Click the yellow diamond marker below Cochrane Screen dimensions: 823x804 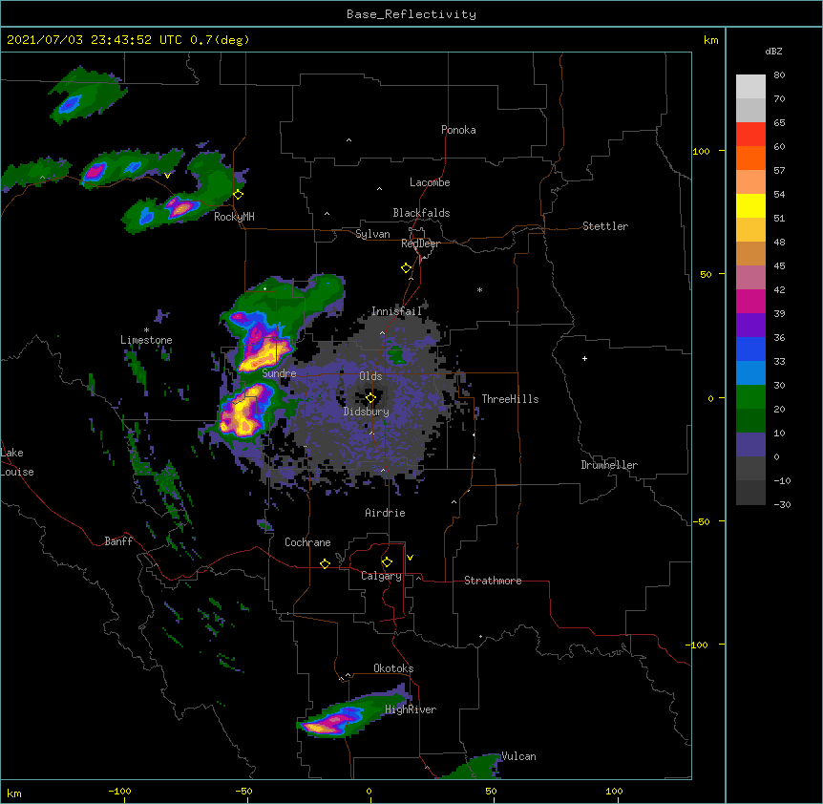[x=325, y=563]
